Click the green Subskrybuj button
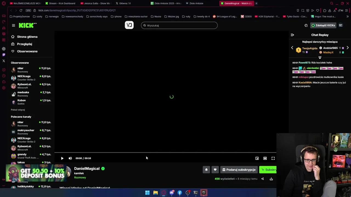This screenshot has height=197, width=351. click(x=268, y=170)
